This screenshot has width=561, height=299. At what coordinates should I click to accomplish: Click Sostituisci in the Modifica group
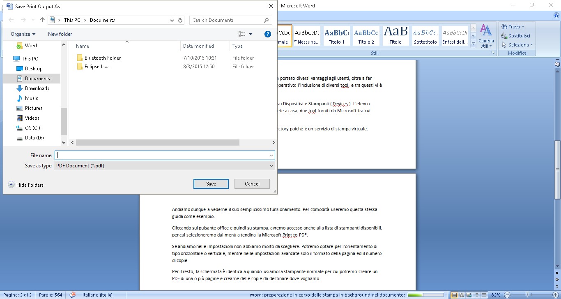[x=516, y=36]
